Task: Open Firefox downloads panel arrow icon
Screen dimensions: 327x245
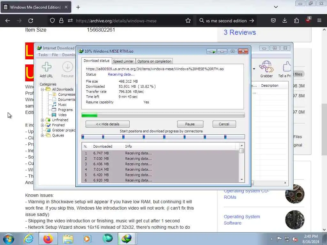Action: click(285, 20)
